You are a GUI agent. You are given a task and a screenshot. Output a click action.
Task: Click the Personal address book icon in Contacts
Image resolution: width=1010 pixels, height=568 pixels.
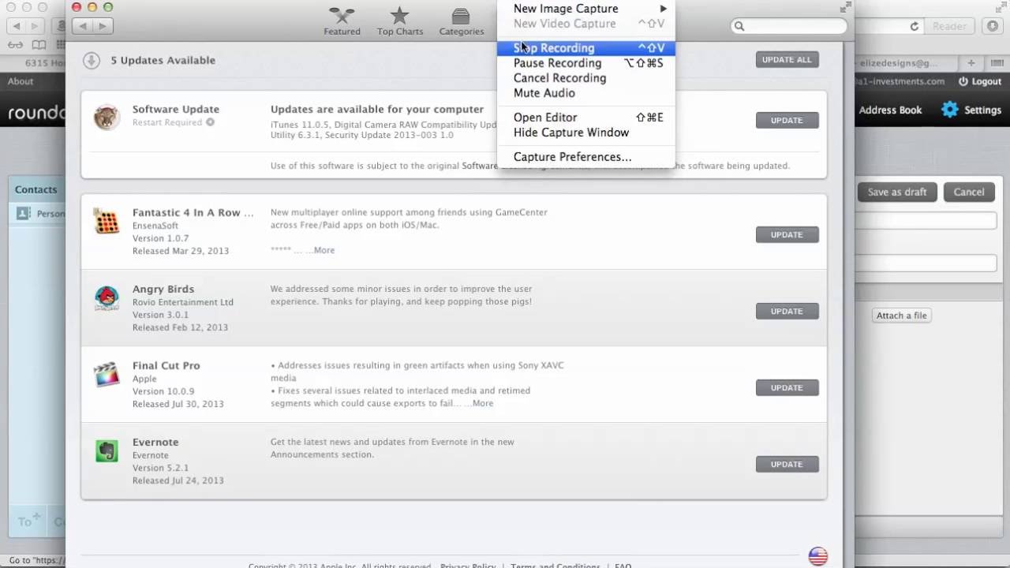coord(23,213)
